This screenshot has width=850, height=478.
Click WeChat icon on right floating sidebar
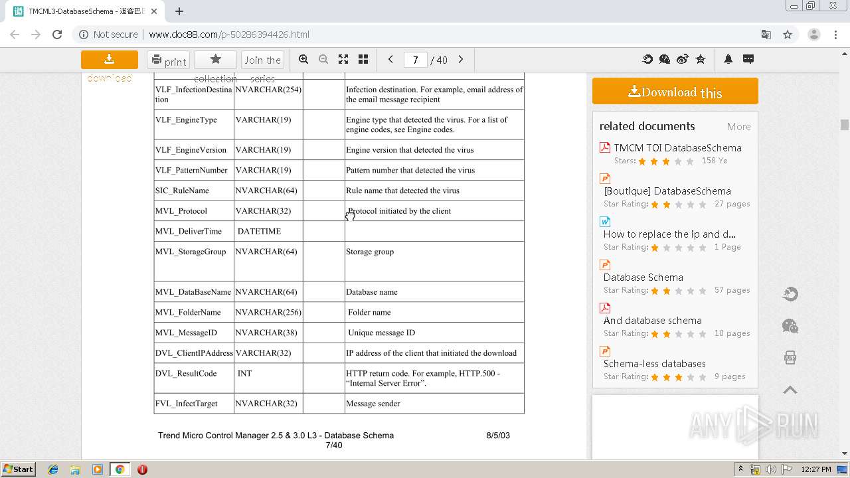coord(790,326)
